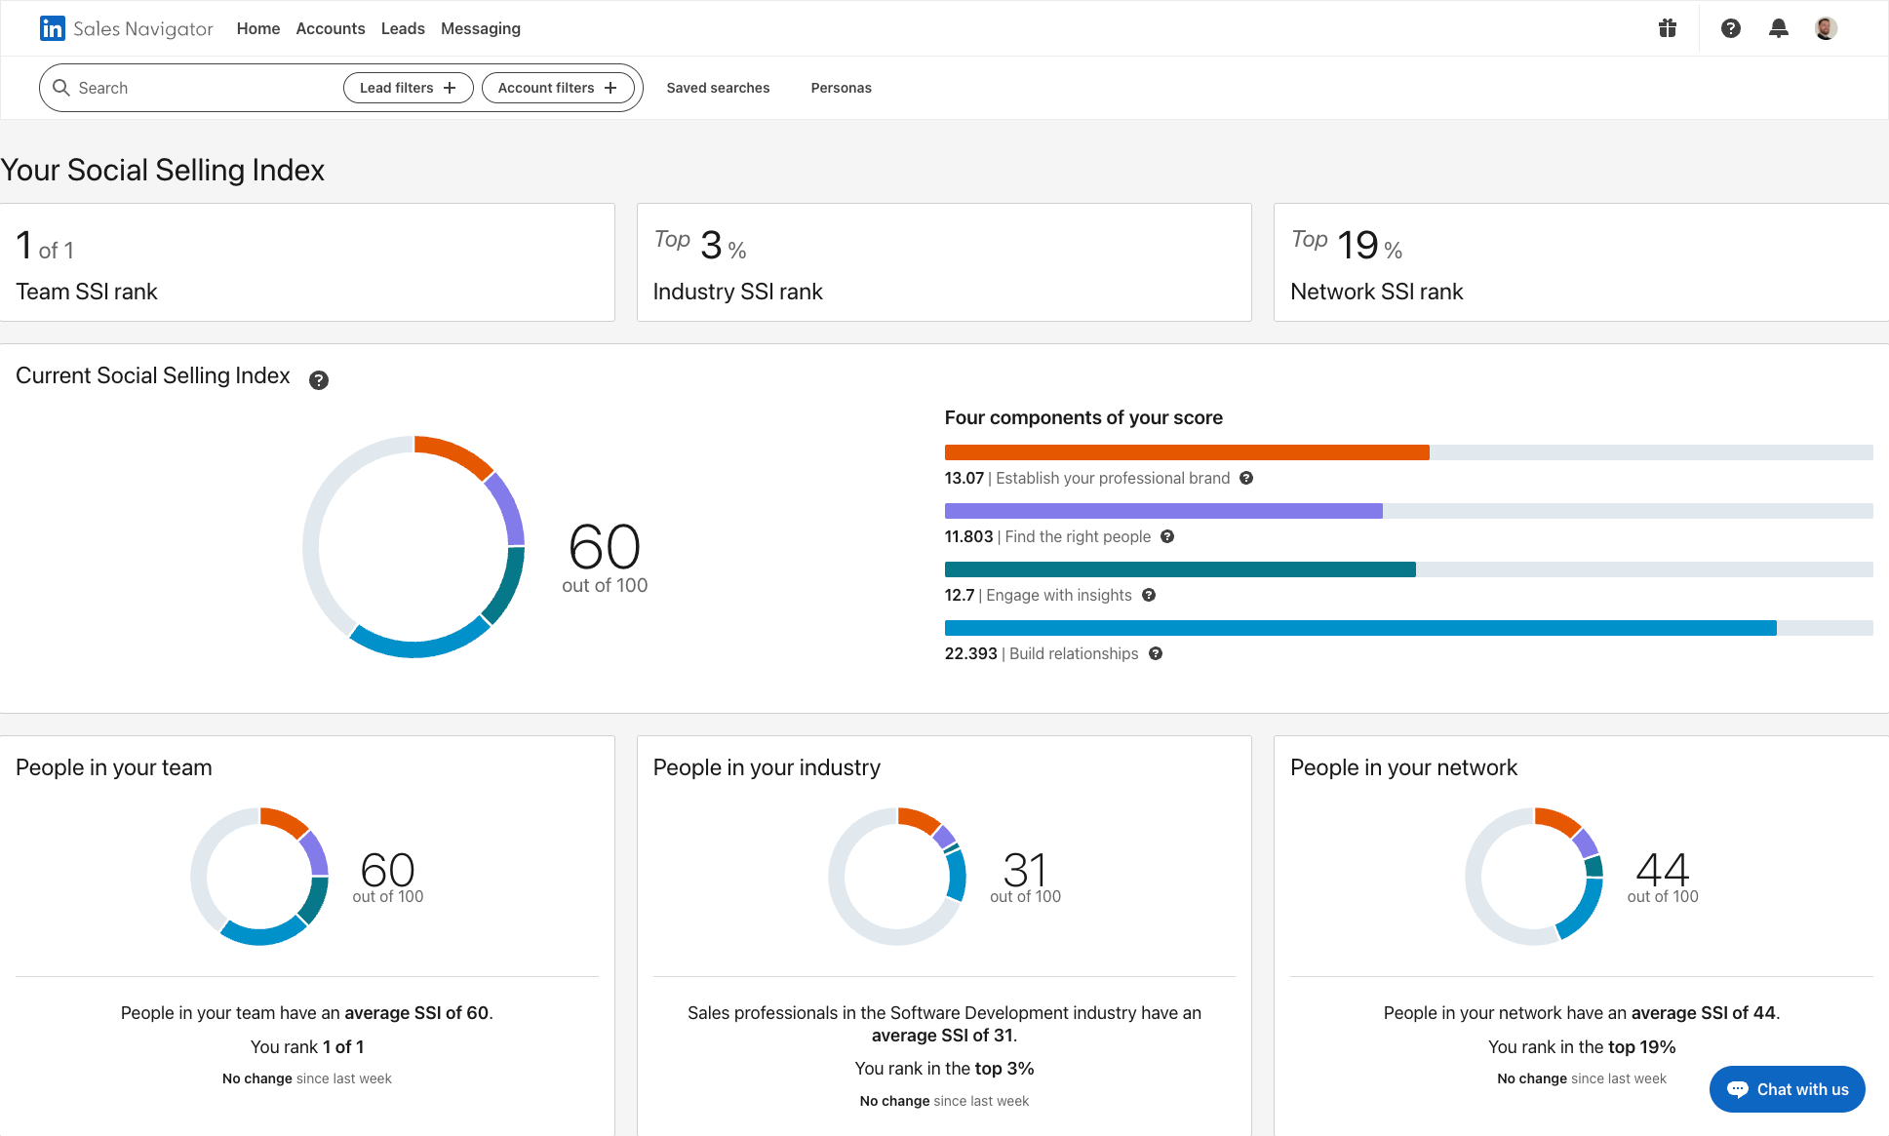Click 'People in your industry' heading
Screen dimensions: 1889x1136
(767, 767)
